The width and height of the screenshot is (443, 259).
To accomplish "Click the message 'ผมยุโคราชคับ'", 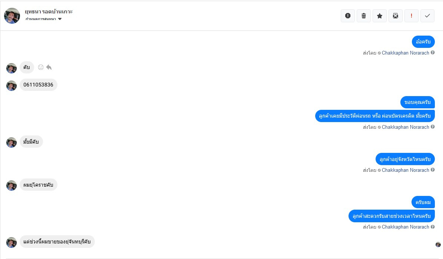I will pyautogui.click(x=38, y=185).
